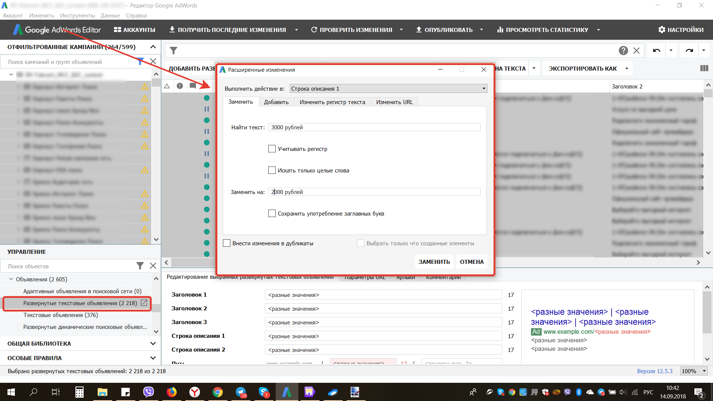Click the Заголовок 1 edit field
The image size is (713, 401).
[x=383, y=295]
